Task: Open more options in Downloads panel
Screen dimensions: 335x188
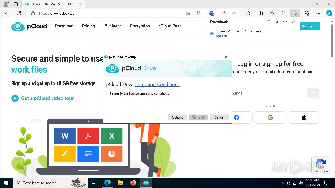Action: coord(285,22)
